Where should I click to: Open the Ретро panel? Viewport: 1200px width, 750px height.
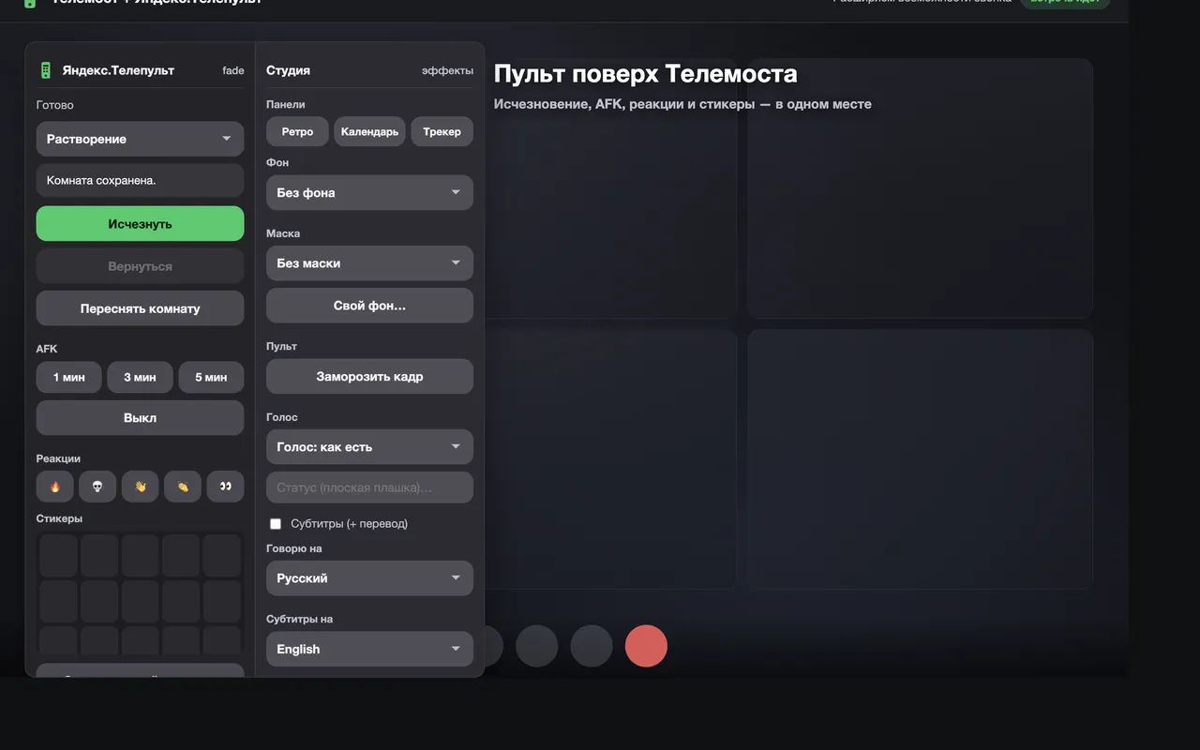tap(297, 131)
